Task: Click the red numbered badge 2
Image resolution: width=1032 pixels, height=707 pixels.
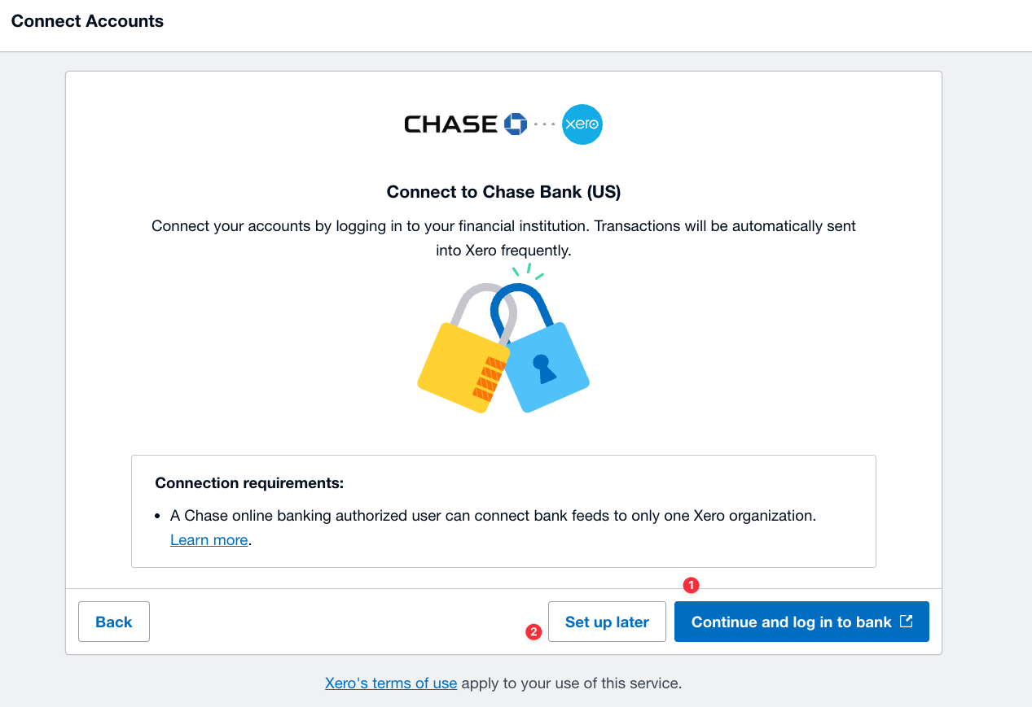Action: [534, 632]
